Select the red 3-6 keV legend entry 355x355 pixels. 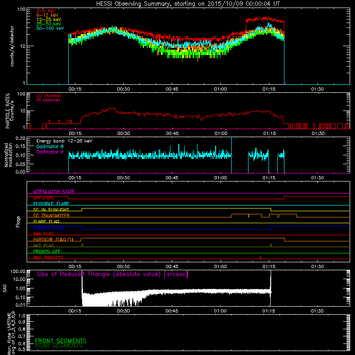click(46, 11)
